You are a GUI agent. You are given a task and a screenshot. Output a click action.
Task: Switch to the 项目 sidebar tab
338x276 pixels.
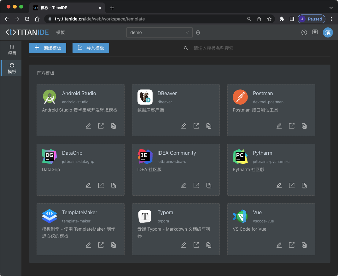coord(12,50)
